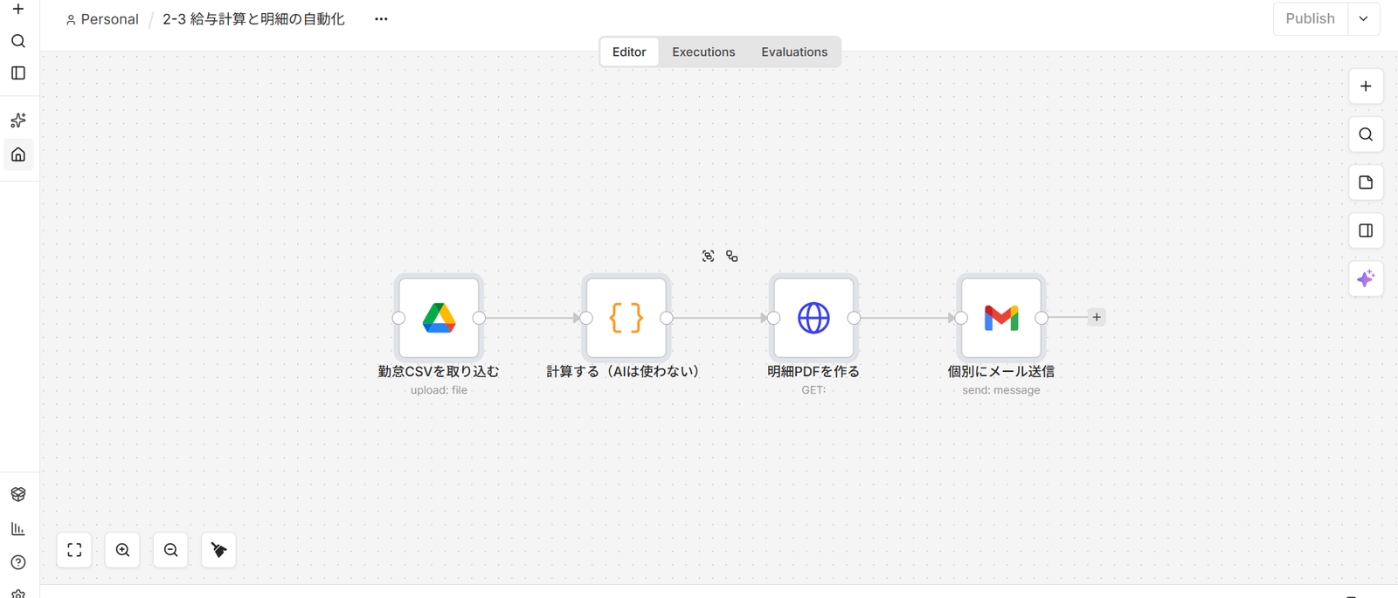Open templates cube icon in left sidebar
Screen dimensions: 1398x598
pyautogui.click(x=18, y=494)
